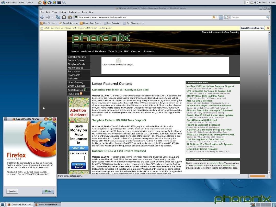The image size is (276, 207).
Task: Click the RSS feed icon in address bar
Action: [214, 17]
